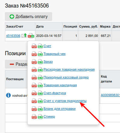The image size is (120, 133).
Task: Open the Стикер link
Action: coord(49,116)
